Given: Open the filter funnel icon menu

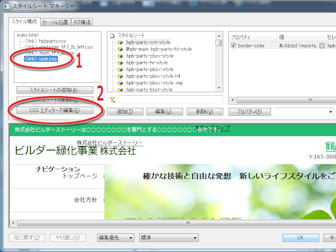Looking at the screenshot, I should pyautogui.click(x=112, y=100).
